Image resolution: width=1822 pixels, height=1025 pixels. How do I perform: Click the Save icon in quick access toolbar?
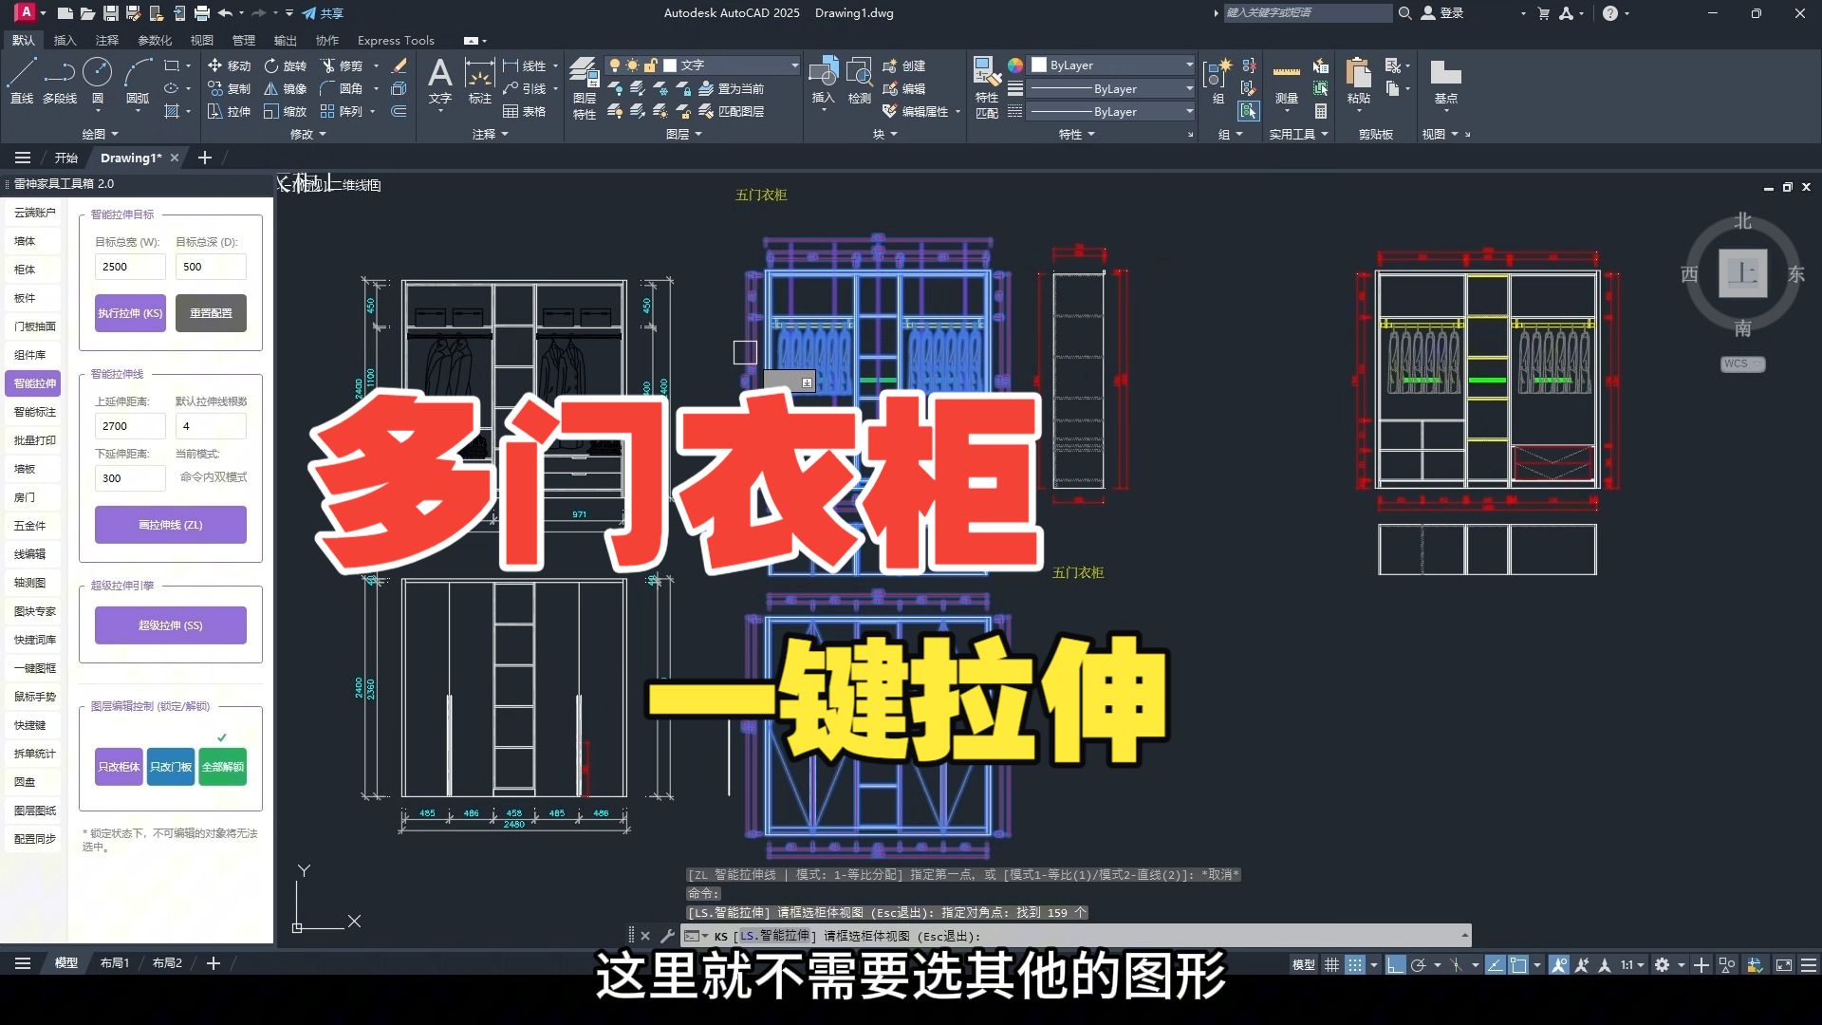tap(111, 13)
